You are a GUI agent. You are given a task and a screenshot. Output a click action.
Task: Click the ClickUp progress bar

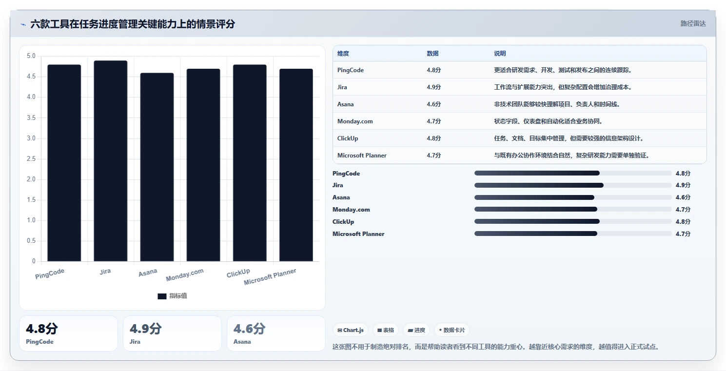pyautogui.click(x=573, y=222)
